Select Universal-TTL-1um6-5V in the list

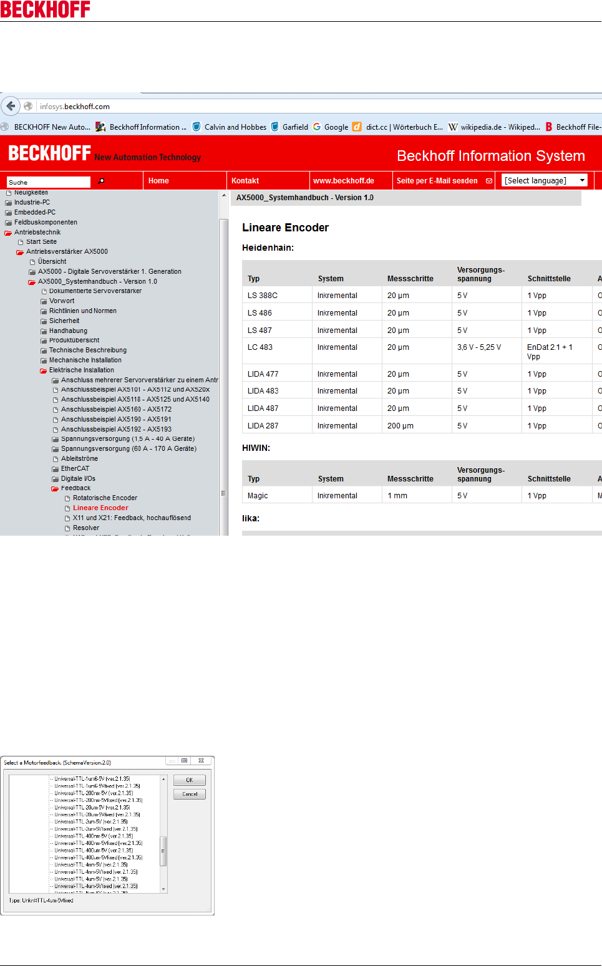pyautogui.click(x=92, y=779)
